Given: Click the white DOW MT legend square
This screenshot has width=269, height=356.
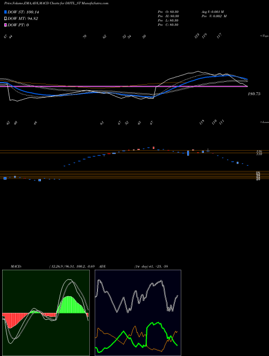Looking at the screenshot, I should [5, 19].
